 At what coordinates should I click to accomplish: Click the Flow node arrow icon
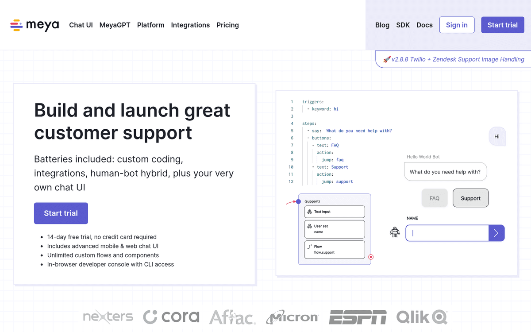[x=310, y=247]
